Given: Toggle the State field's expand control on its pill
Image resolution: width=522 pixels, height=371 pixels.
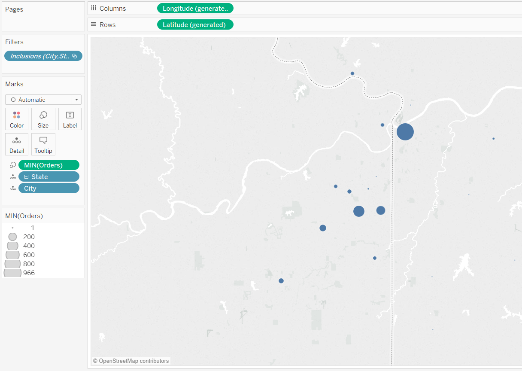Looking at the screenshot, I should click(x=27, y=176).
